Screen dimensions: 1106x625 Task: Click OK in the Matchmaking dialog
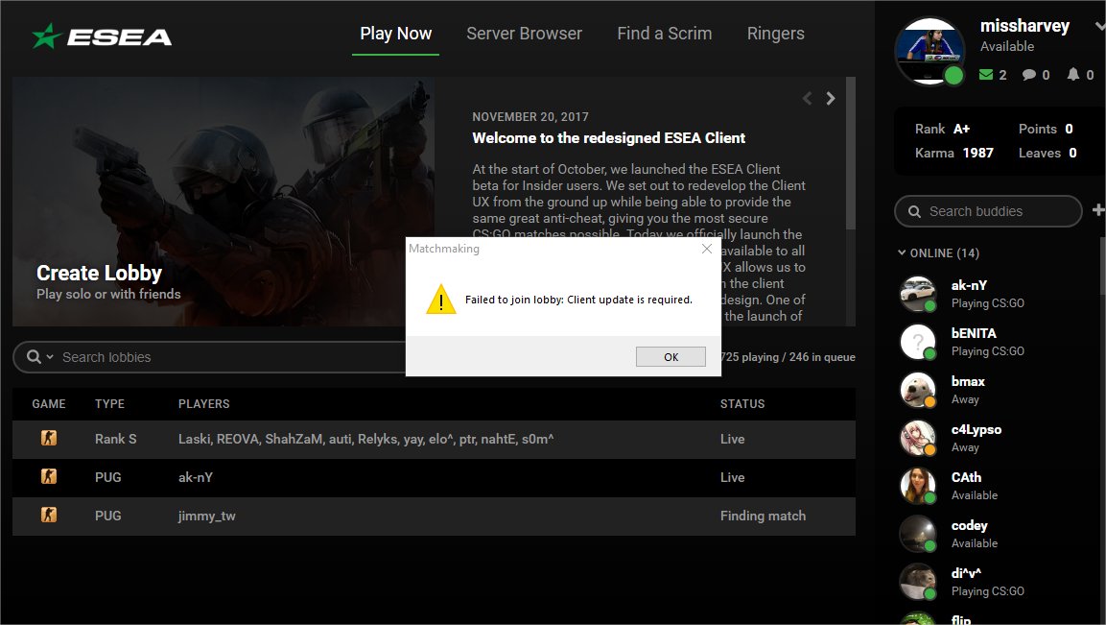[x=671, y=356]
